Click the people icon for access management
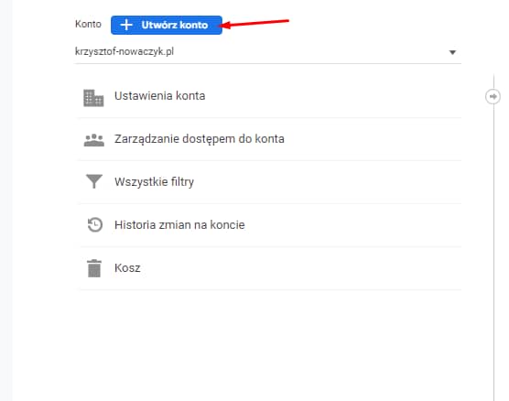Image resolution: width=509 pixels, height=401 pixels. [x=93, y=140]
